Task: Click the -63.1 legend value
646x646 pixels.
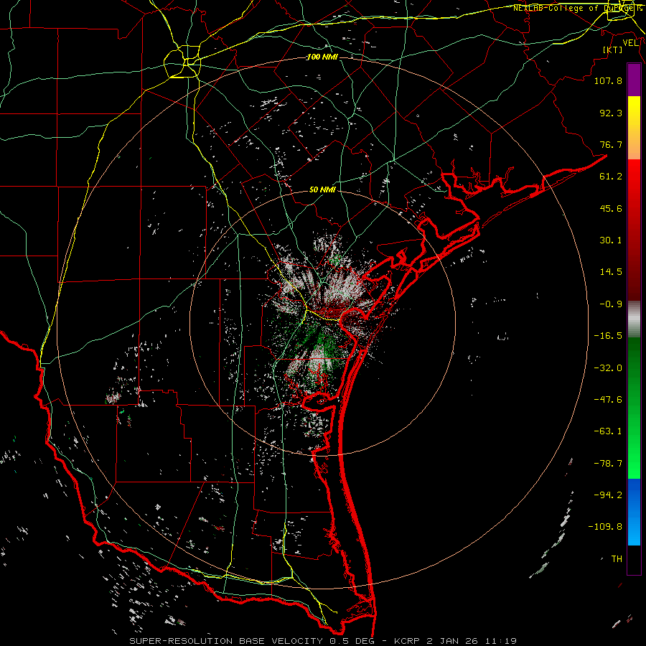Action: point(608,431)
